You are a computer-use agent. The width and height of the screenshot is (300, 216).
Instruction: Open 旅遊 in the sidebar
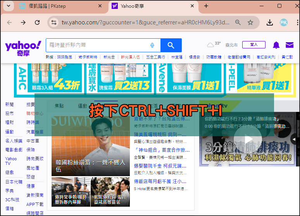coord(31,177)
